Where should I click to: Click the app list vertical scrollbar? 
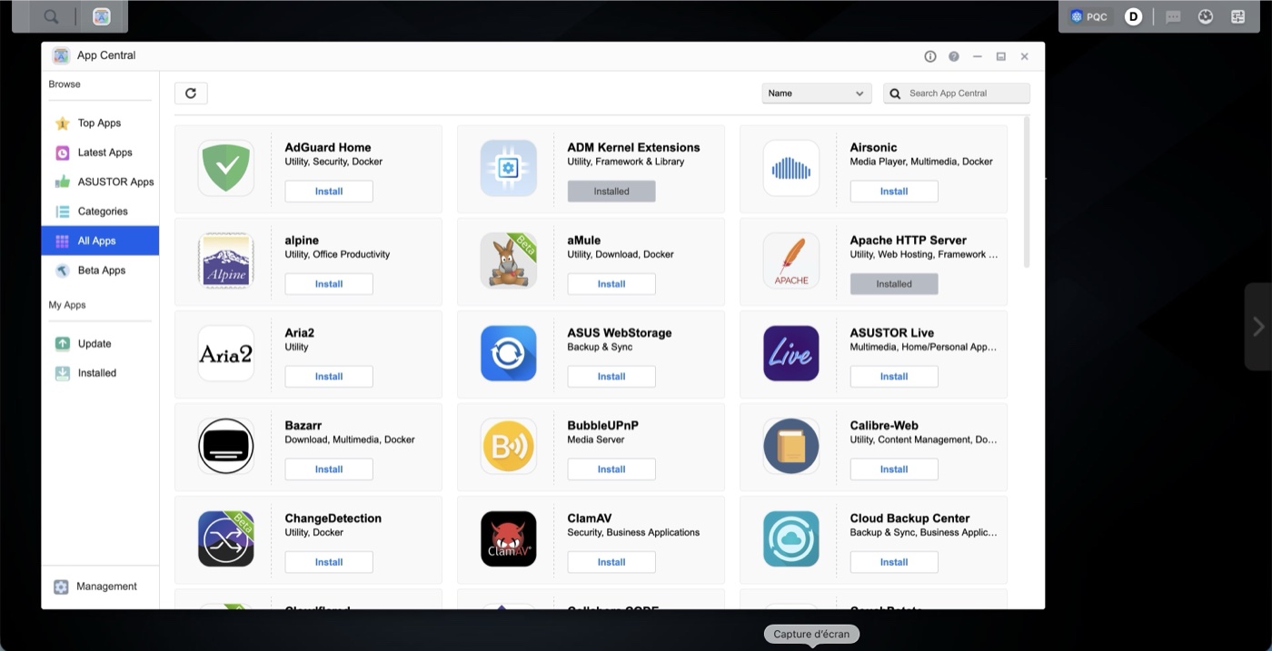pyautogui.click(x=1028, y=192)
